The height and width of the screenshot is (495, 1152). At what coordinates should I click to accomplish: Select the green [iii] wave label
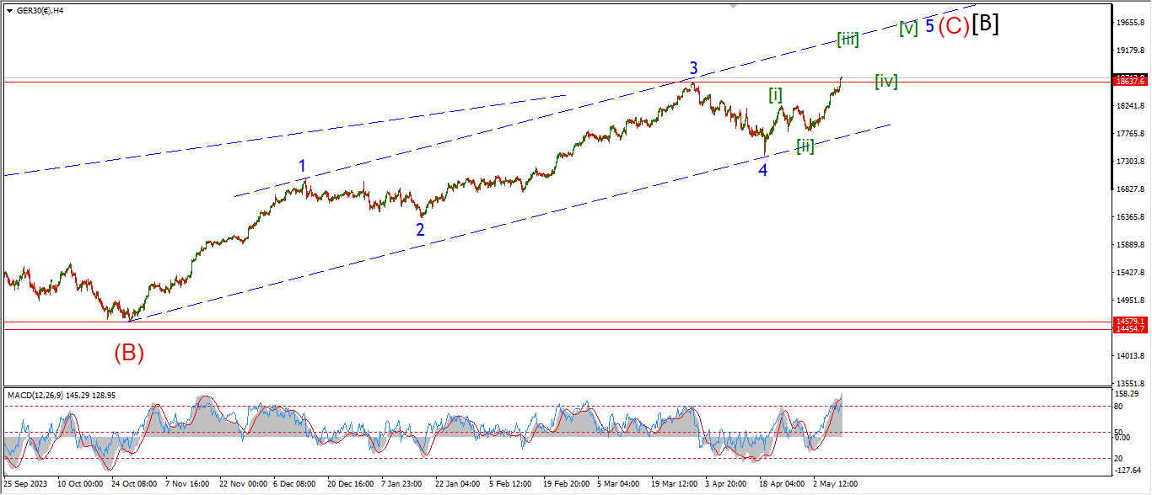848,39
